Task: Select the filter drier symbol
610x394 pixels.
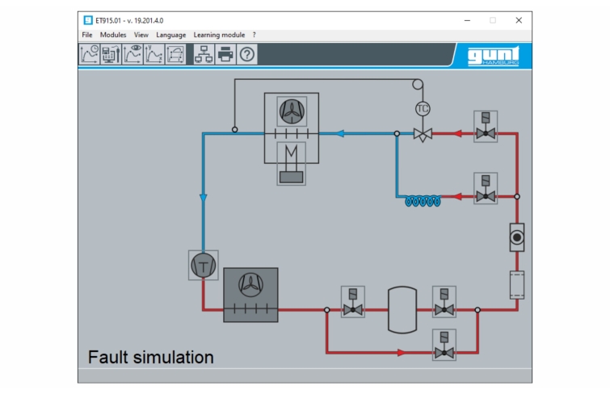Action: click(517, 285)
